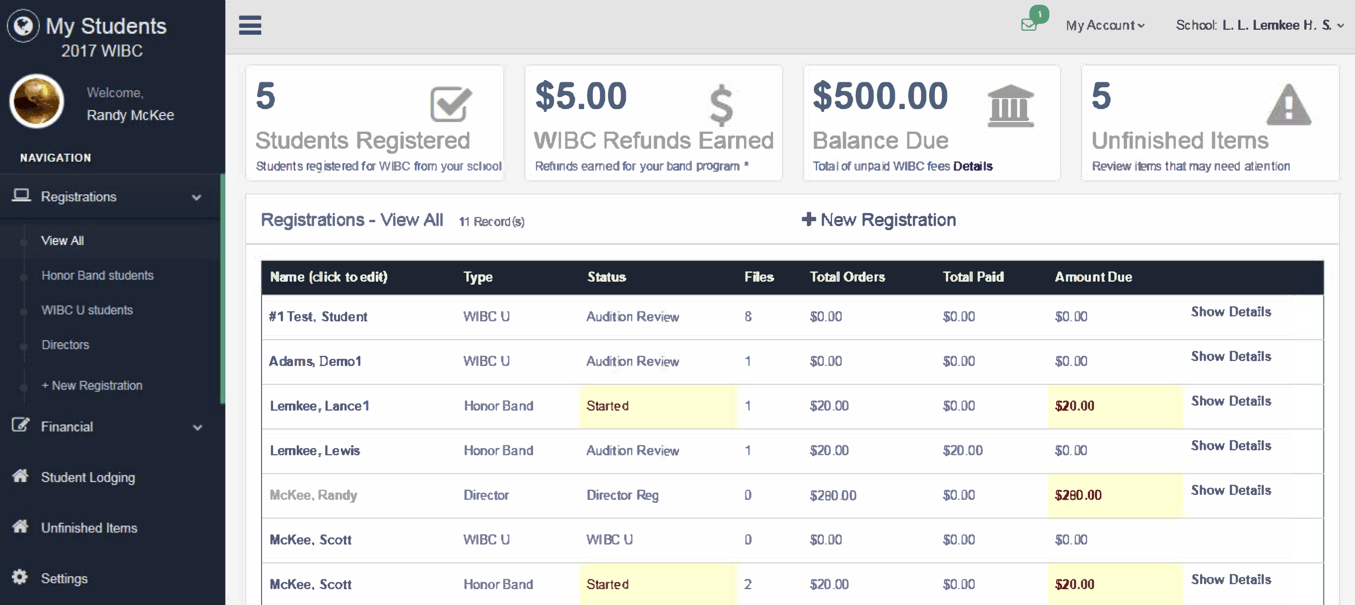Image resolution: width=1355 pixels, height=605 pixels.
Task: Click the plus icon of New Registration header
Action: (x=809, y=219)
